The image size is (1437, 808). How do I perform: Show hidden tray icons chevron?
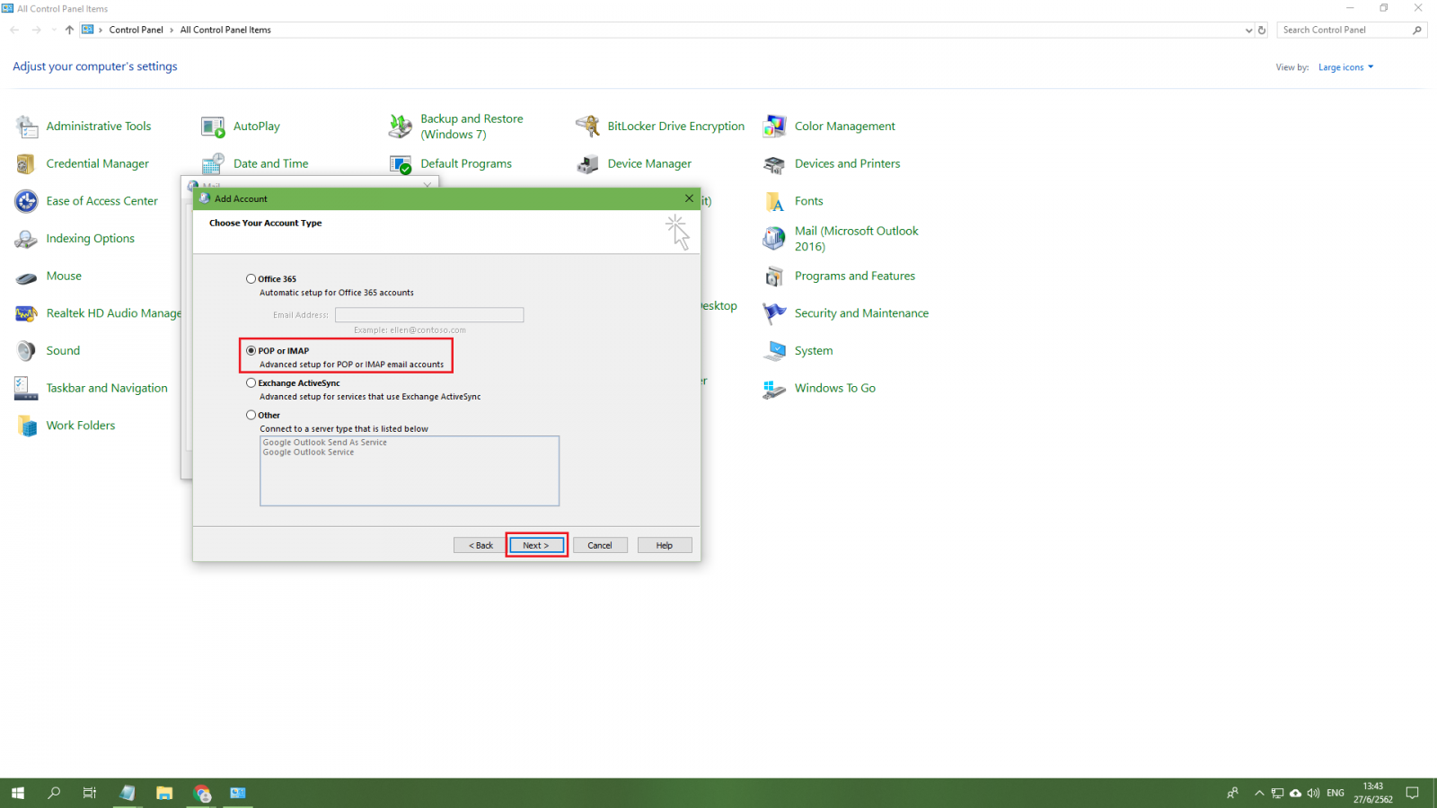point(1259,793)
